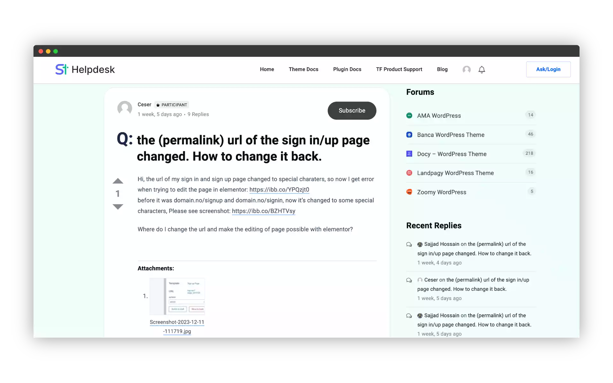
Task: Click the AMA WordPress forum icon
Action: tap(409, 116)
